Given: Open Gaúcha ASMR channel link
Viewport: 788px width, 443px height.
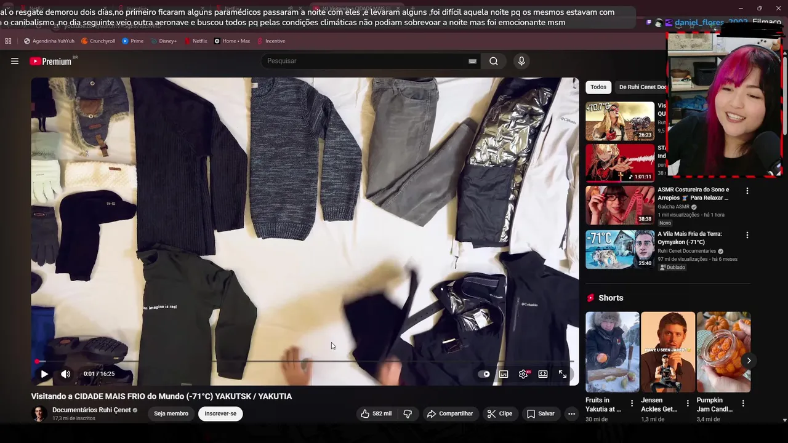Looking at the screenshot, I should click(x=673, y=207).
